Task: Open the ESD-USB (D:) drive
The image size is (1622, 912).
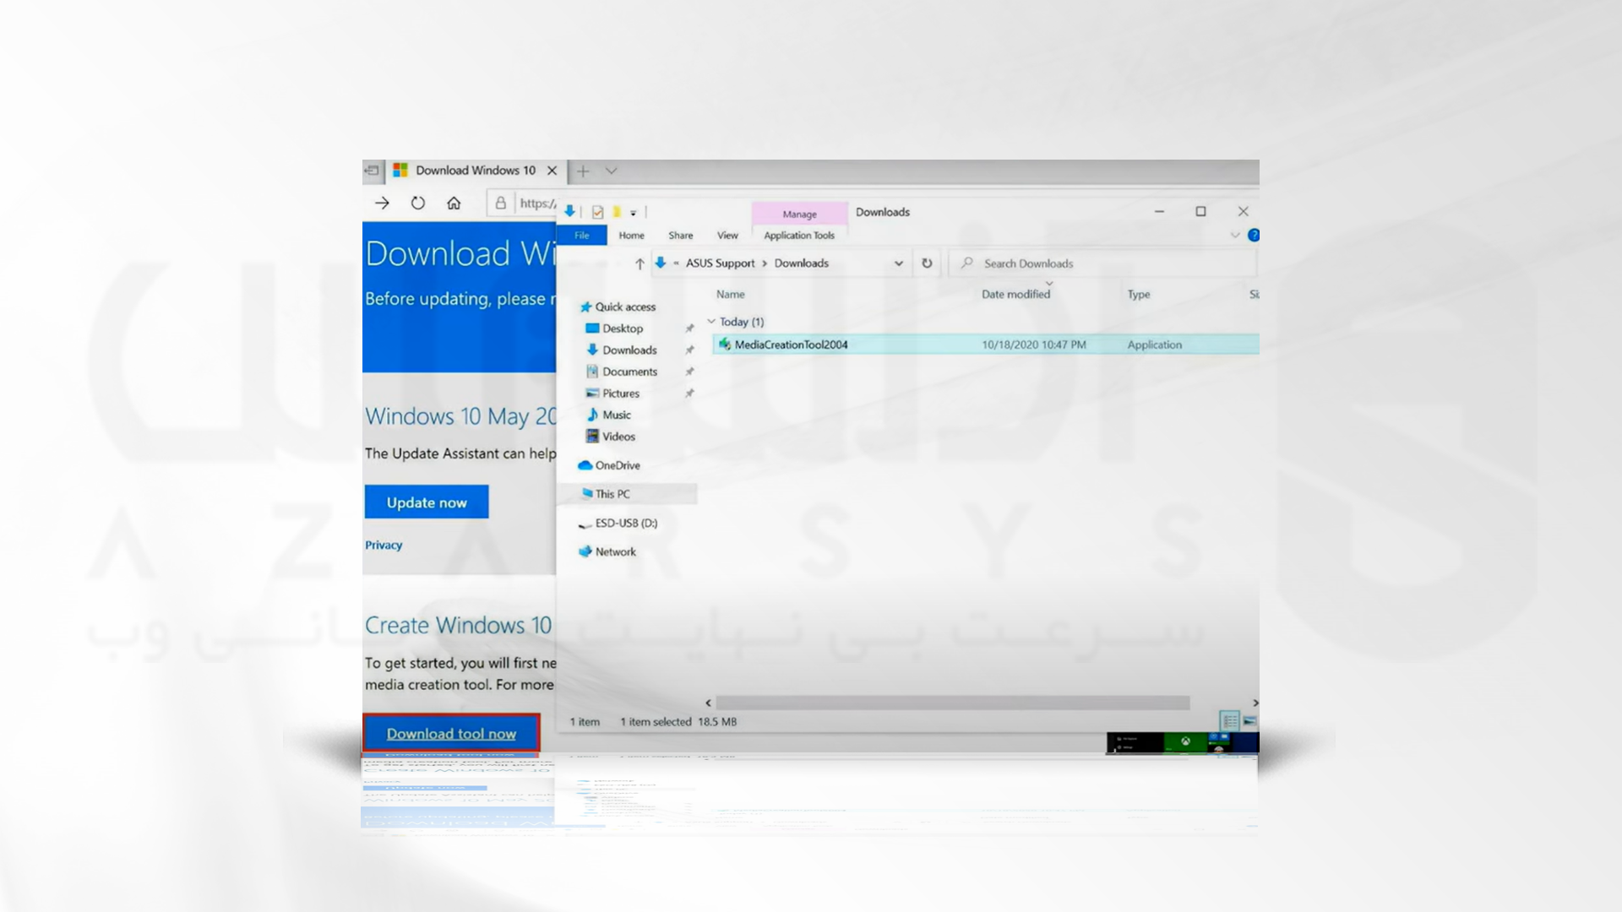Action: coord(626,524)
